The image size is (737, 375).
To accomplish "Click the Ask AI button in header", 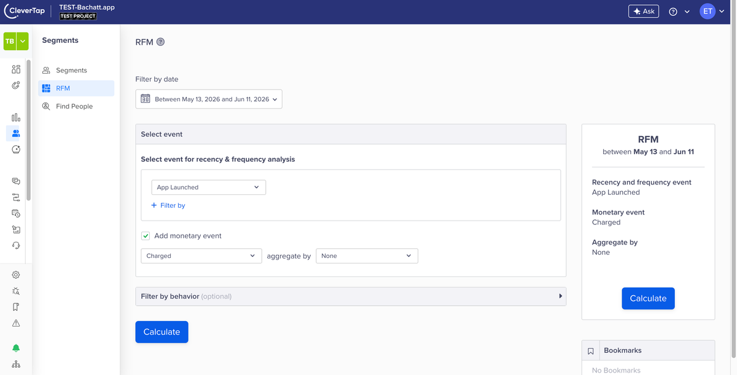I will click(643, 12).
